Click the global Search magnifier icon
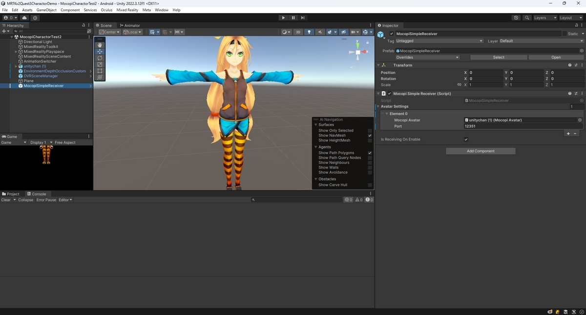This screenshot has width=586, height=315. tap(527, 18)
